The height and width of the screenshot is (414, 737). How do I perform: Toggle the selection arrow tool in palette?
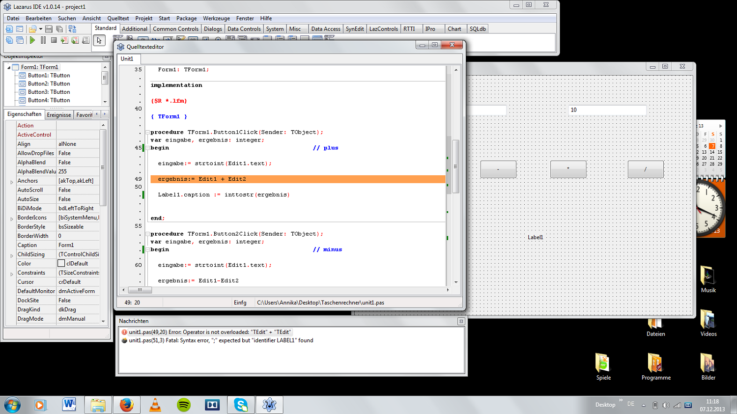(x=99, y=41)
